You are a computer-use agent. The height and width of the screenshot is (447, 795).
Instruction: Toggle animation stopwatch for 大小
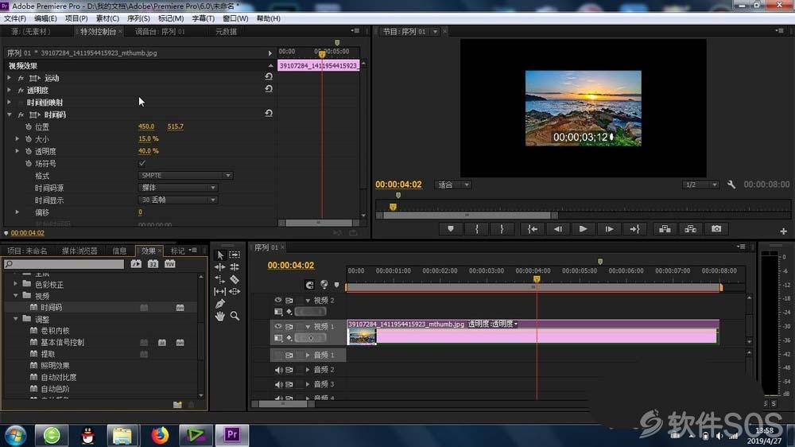pos(29,139)
